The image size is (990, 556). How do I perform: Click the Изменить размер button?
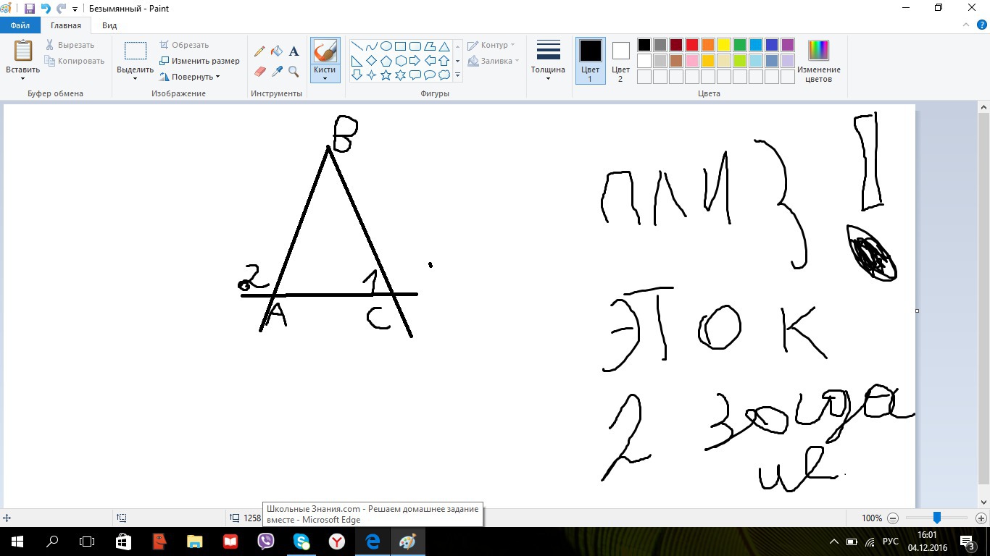tap(200, 61)
